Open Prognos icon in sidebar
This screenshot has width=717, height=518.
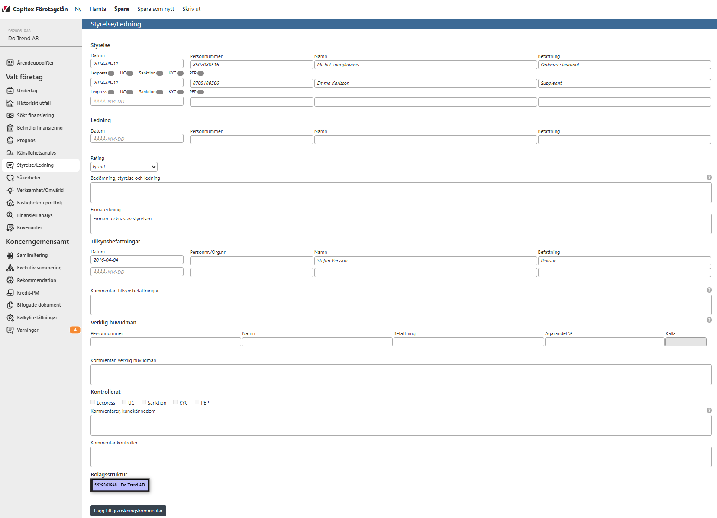(10, 140)
